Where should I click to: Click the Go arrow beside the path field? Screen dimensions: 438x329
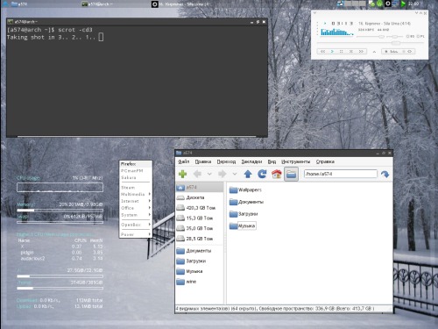[385, 174]
